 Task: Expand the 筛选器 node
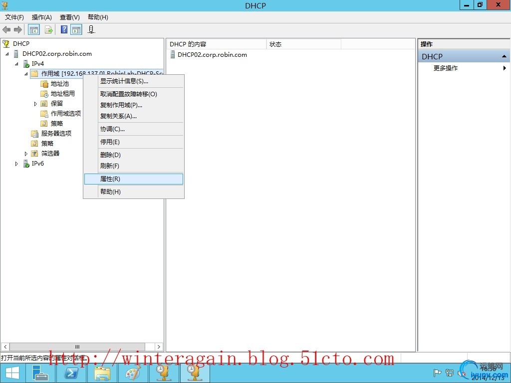point(26,154)
